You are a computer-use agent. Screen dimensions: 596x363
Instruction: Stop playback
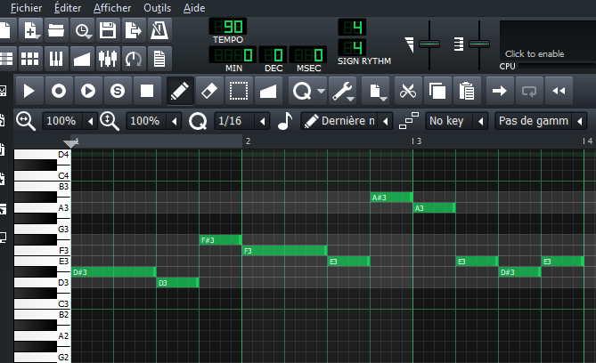click(147, 91)
